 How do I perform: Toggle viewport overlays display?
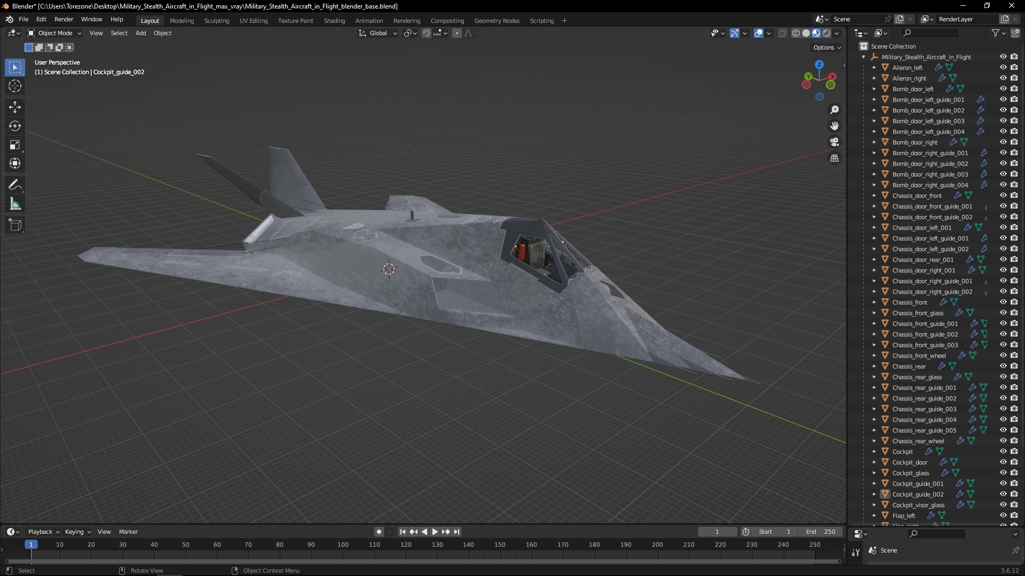coord(759,33)
